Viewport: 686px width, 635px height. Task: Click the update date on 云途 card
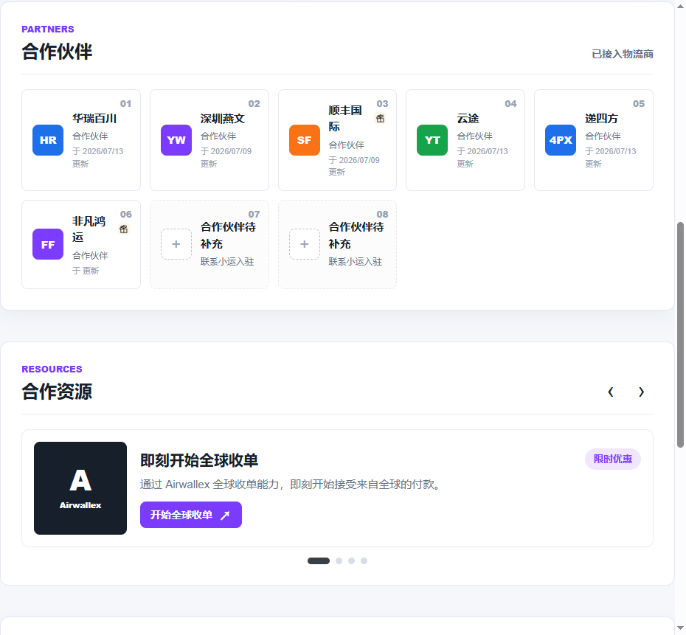pos(482,157)
